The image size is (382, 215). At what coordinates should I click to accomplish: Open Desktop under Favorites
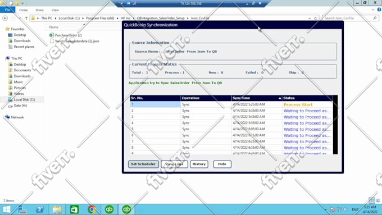point(17,35)
